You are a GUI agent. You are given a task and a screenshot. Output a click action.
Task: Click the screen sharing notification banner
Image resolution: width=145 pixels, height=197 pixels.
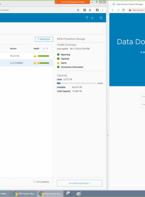click(x=72, y=2)
